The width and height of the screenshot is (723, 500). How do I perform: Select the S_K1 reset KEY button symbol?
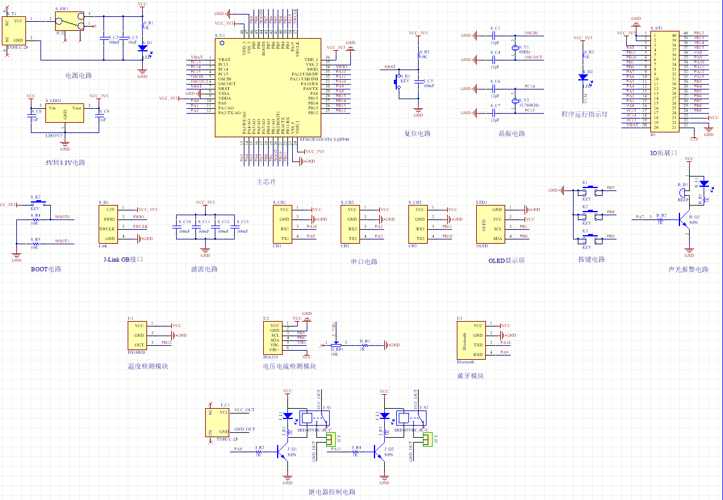click(x=398, y=82)
